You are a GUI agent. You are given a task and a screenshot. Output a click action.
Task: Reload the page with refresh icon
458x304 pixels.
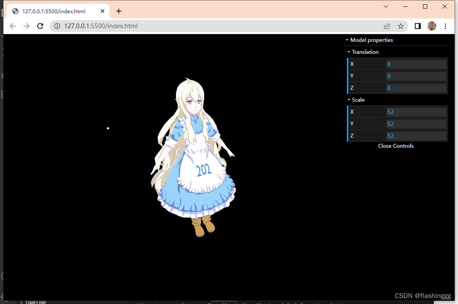(x=40, y=26)
